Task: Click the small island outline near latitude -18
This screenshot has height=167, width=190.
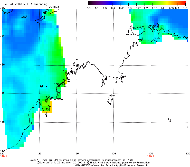Action: [x=170, y=119]
